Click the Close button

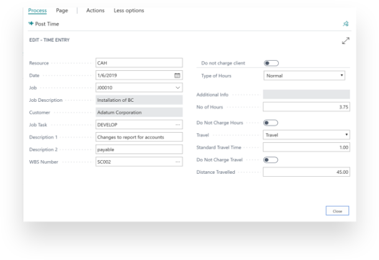pos(337,210)
